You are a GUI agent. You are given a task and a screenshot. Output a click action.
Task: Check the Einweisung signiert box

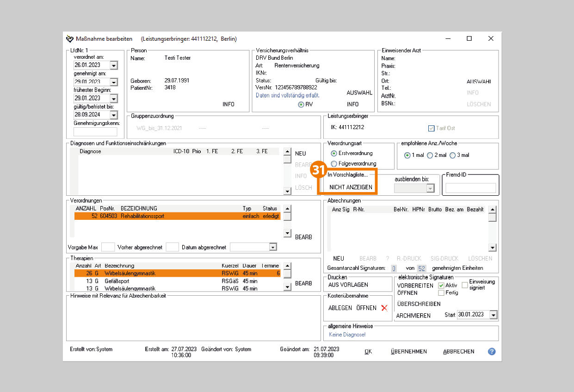[x=465, y=285]
